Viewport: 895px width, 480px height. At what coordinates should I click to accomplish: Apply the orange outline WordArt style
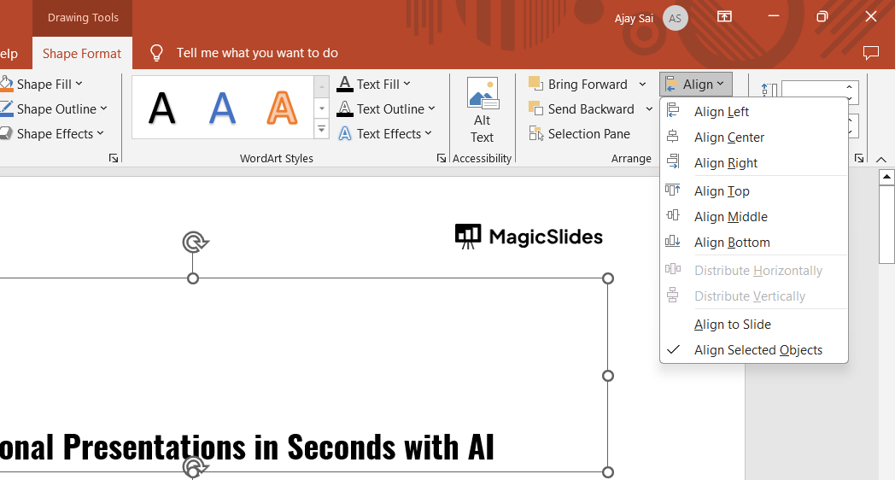(282, 108)
